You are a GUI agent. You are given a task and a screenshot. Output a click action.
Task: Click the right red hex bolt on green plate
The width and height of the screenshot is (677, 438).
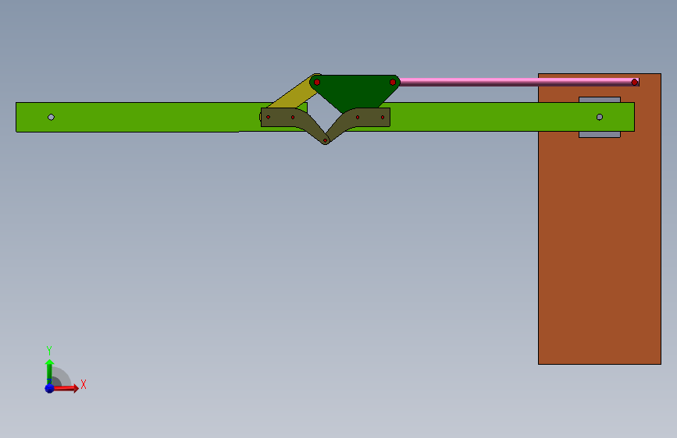tap(393, 82)
